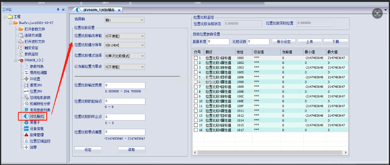Open the 位置区域监控 icon

[26, 141]
